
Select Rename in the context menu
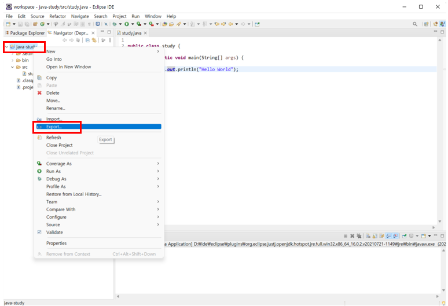(97, 108)
